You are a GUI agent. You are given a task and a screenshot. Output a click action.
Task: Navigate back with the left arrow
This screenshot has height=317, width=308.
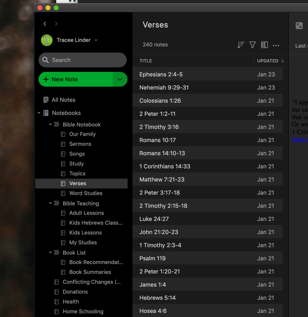[x=45, y=24]
